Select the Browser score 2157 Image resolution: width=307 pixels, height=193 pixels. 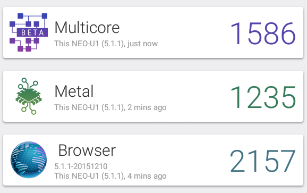(262, 161)
